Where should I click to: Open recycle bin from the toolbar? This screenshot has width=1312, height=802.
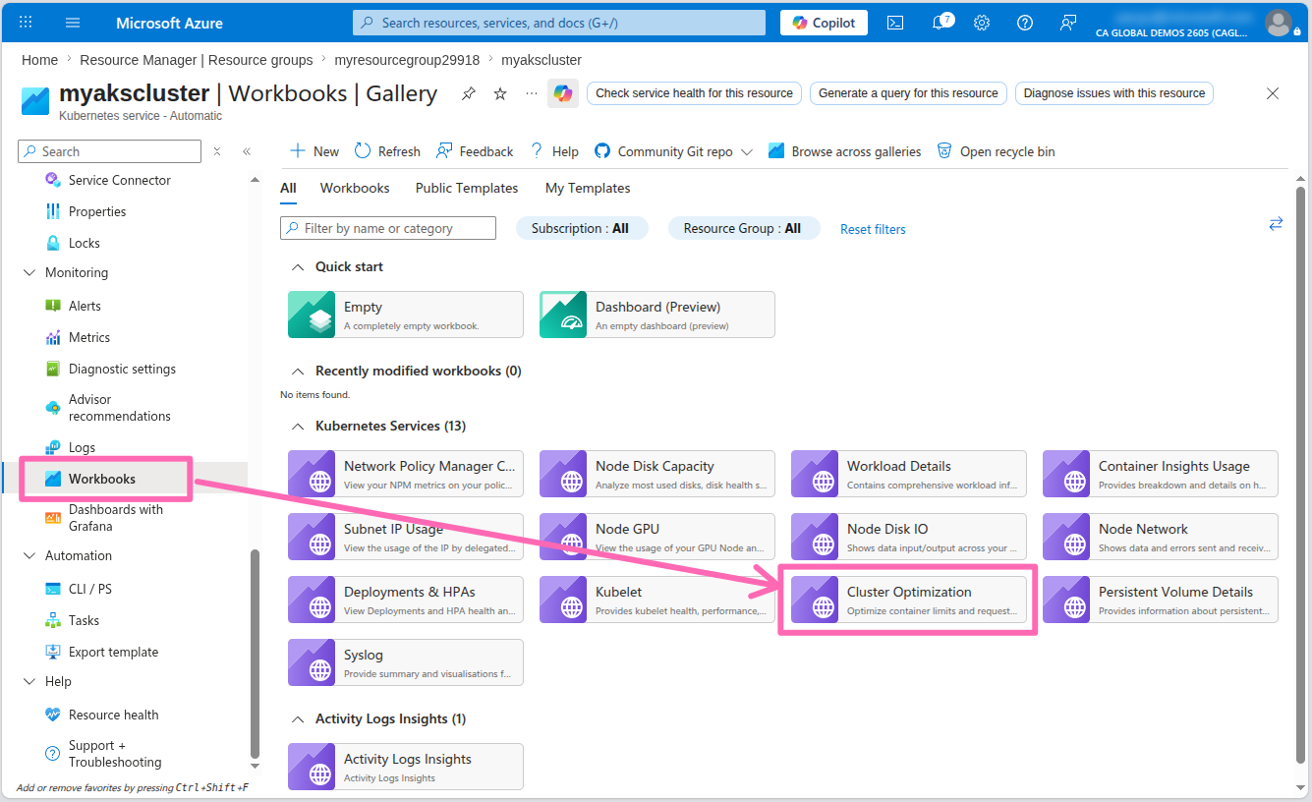tap(996, 151)
